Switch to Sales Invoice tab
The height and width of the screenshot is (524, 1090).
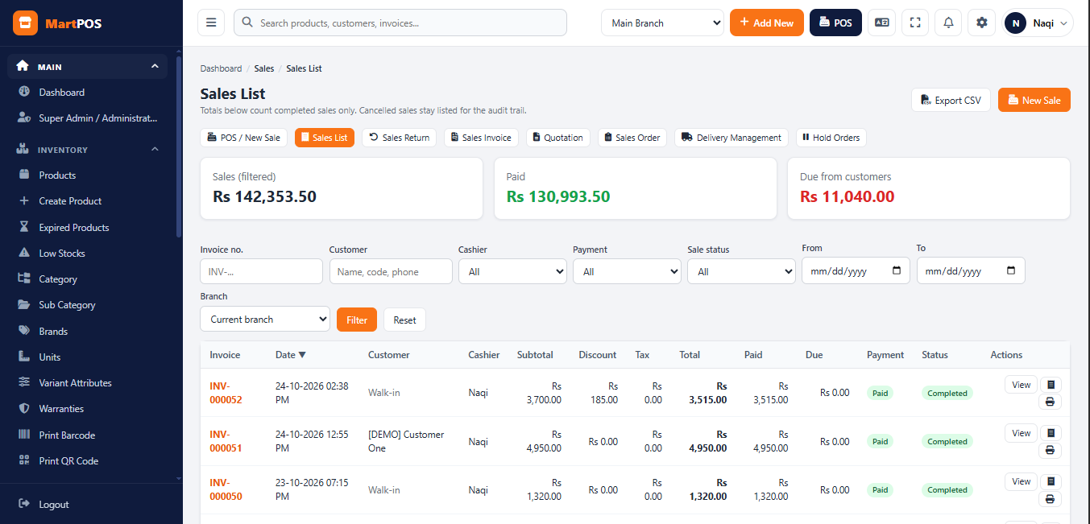(481, 138)
